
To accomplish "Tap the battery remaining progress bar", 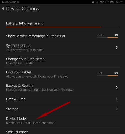I will pyautogui.click(x=62, y=27).
